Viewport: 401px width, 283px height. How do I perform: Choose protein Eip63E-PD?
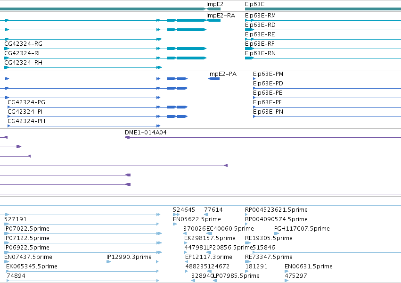pos(268,83)
